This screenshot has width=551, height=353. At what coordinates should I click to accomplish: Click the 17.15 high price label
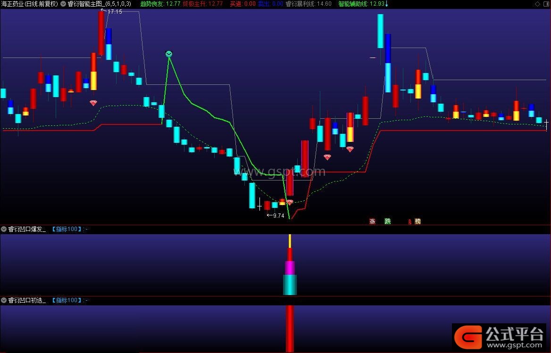point(115,12)
